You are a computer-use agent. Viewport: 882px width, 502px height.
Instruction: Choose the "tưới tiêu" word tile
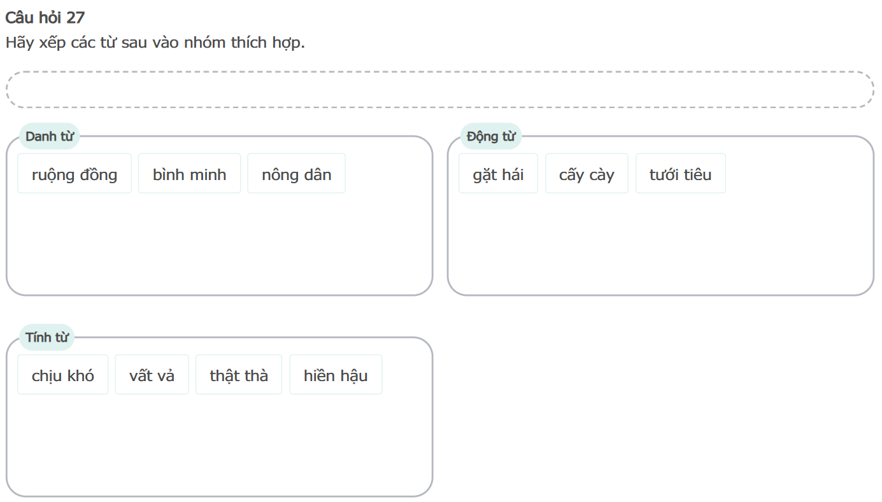click(680, 174)
